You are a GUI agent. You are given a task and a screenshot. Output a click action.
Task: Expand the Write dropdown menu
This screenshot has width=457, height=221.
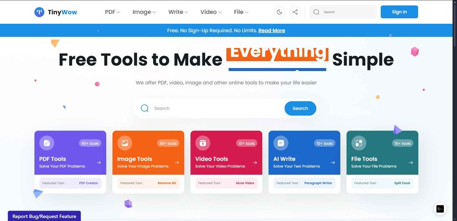(x=178, y=12)
